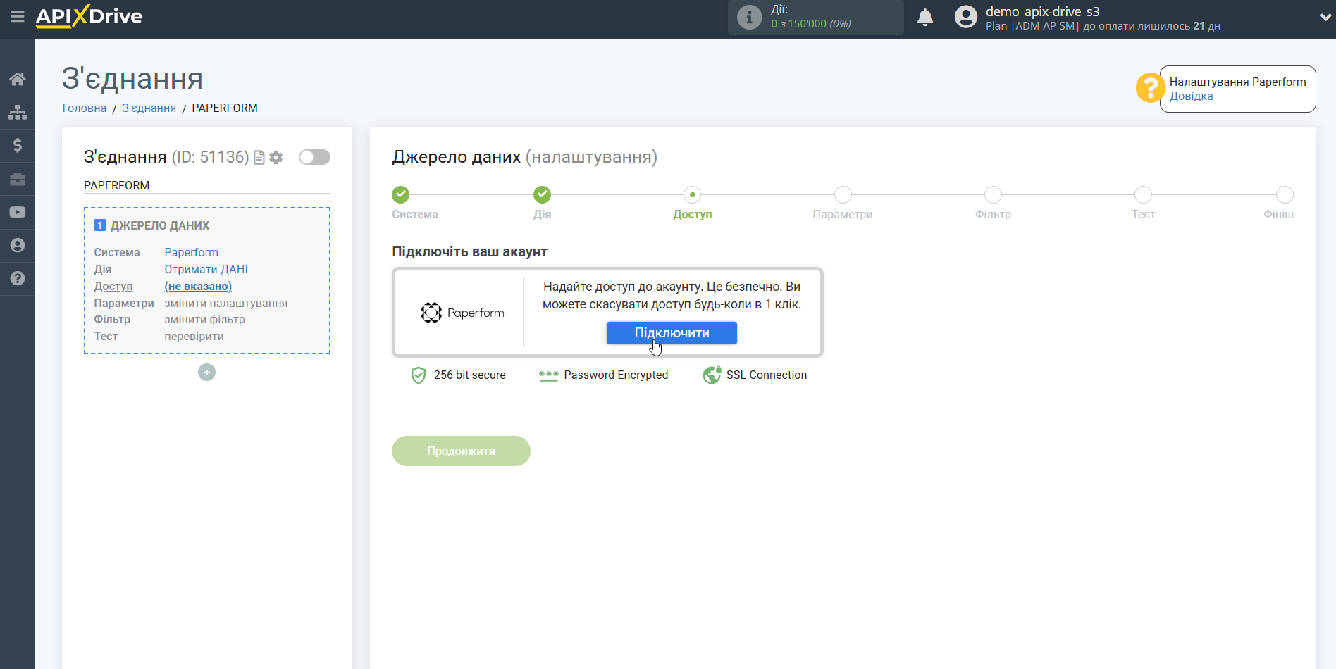Select the Тест step
The image size is (1336, 669).
click(x=1143, y=194)
